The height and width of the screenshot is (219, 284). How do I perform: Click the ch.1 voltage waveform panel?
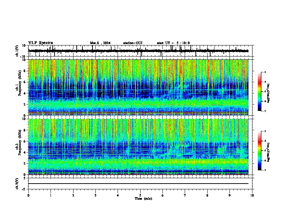pos(140,51)
